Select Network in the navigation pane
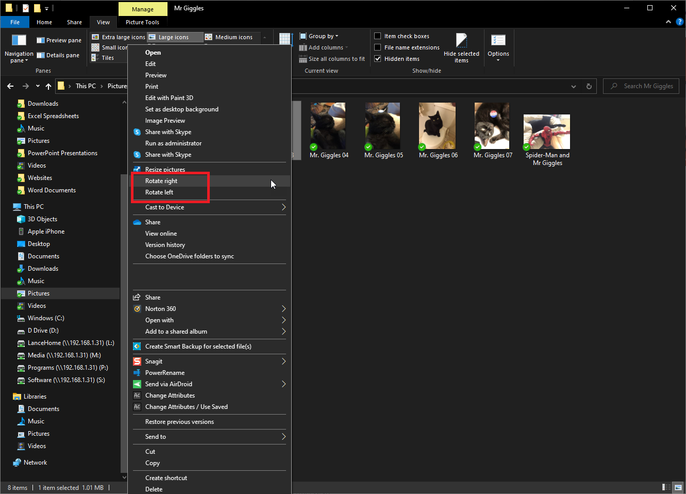 point(35,463)
